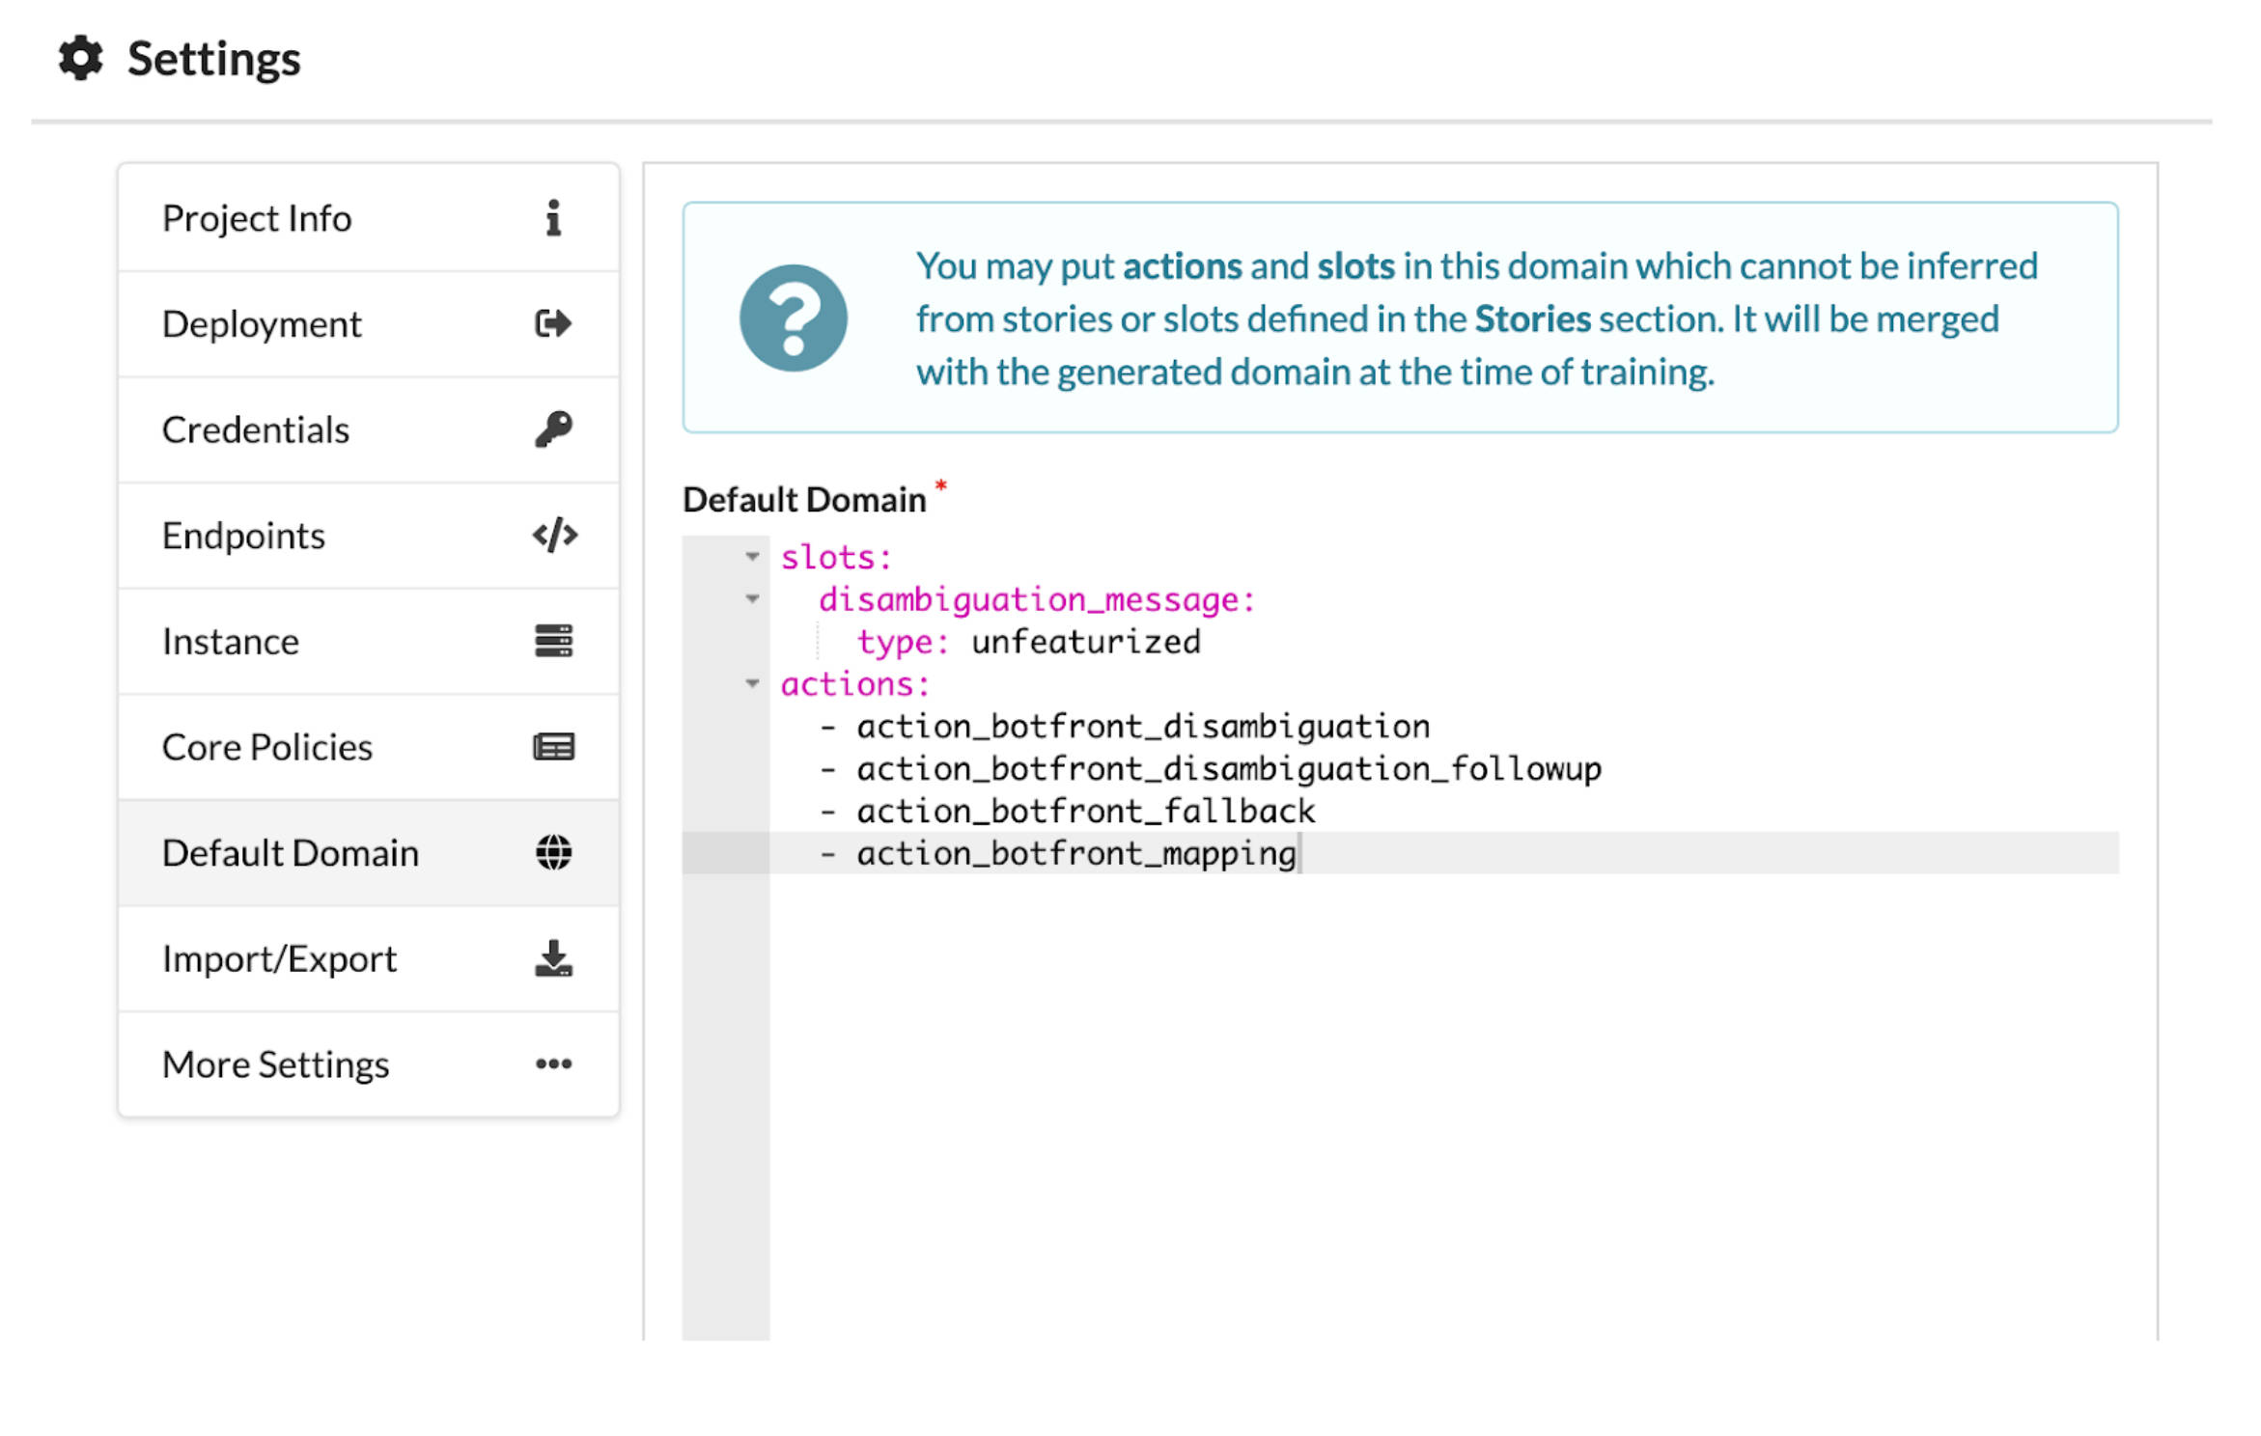Open the Project Info settings tab
The width and height of the screenshot is (2261, 1436).
click(x=257, y=218)
